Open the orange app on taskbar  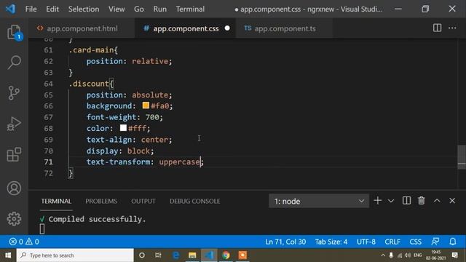tap(242, 255)
